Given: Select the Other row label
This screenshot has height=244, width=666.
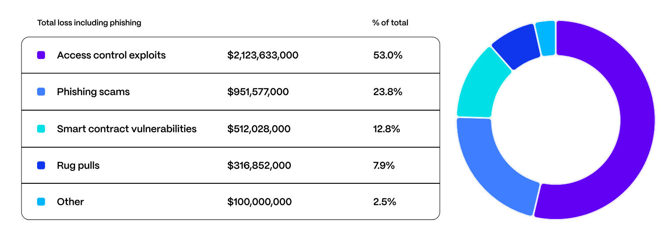Looking at the screenshot, I should click(71, 202).
